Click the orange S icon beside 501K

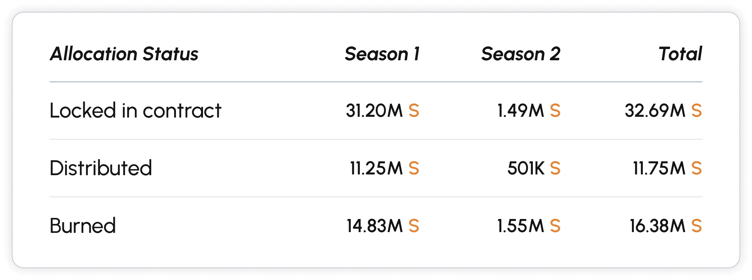pyautogui.click(x=555, y=168)
